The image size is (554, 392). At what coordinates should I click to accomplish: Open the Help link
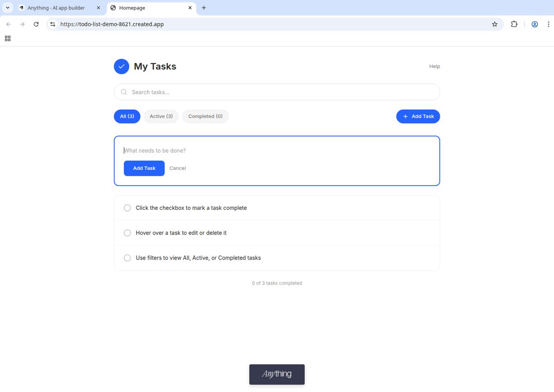[x=434, y=66]
